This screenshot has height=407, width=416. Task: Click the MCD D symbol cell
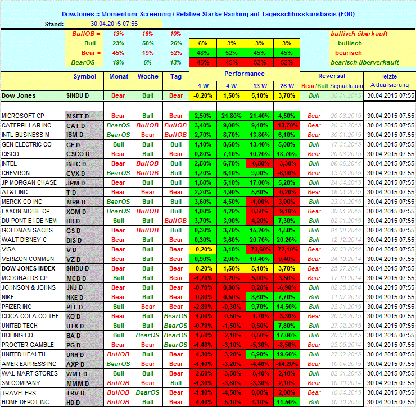click(84, 278)
